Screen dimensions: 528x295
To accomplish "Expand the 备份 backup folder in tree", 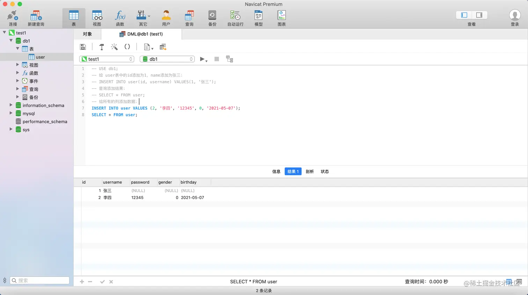I will tap(18, 97).
